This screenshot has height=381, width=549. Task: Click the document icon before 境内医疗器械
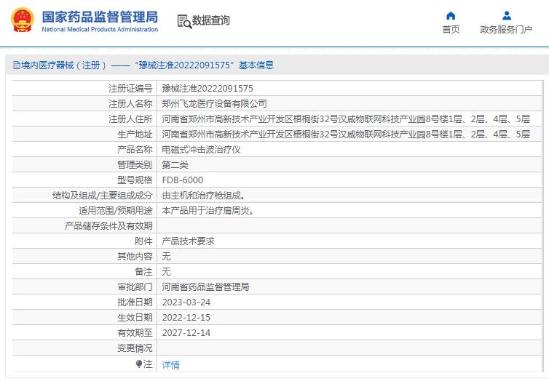(16, 65)
